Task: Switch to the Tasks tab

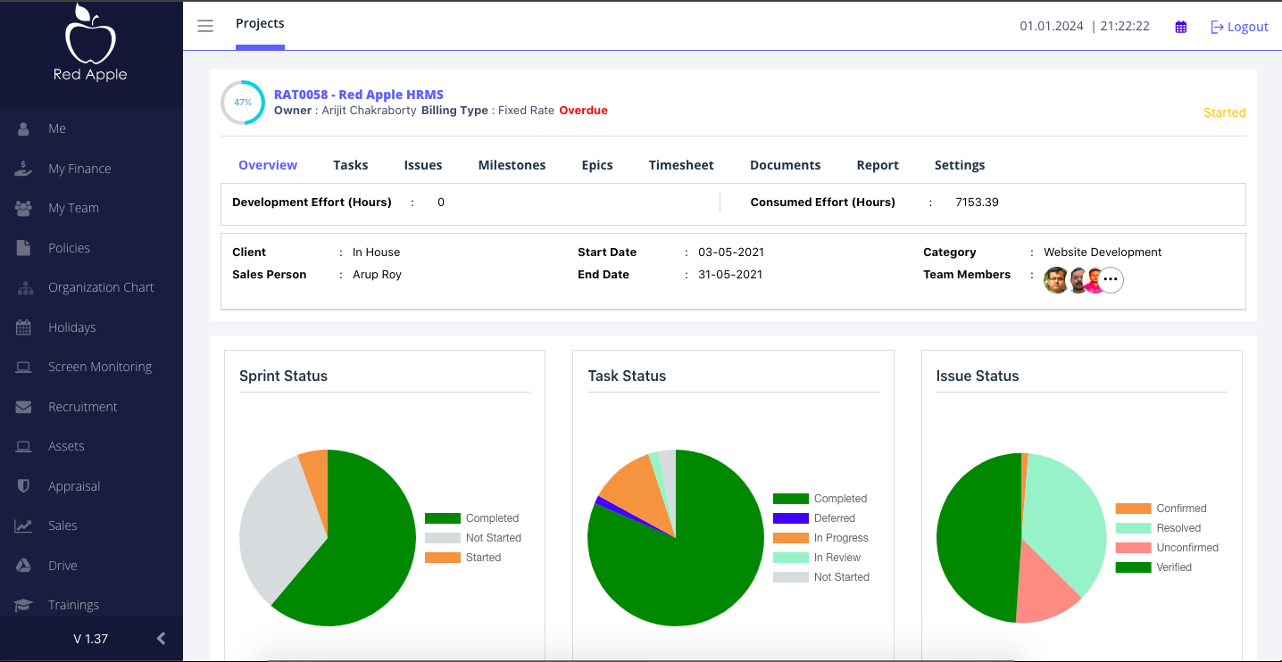Action: point(351,165)
